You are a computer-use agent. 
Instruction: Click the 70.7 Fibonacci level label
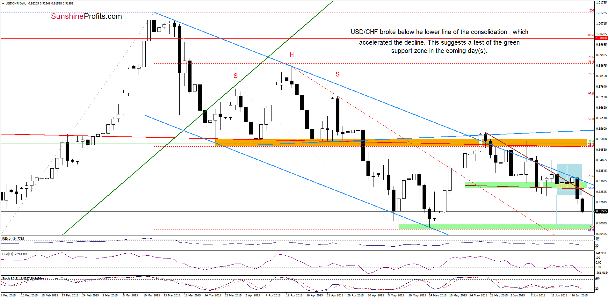pyautogui.click(x=591, y=74)
